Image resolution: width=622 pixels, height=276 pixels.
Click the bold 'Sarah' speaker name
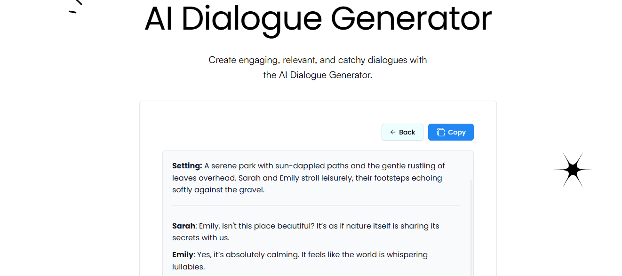pos(183,226)
